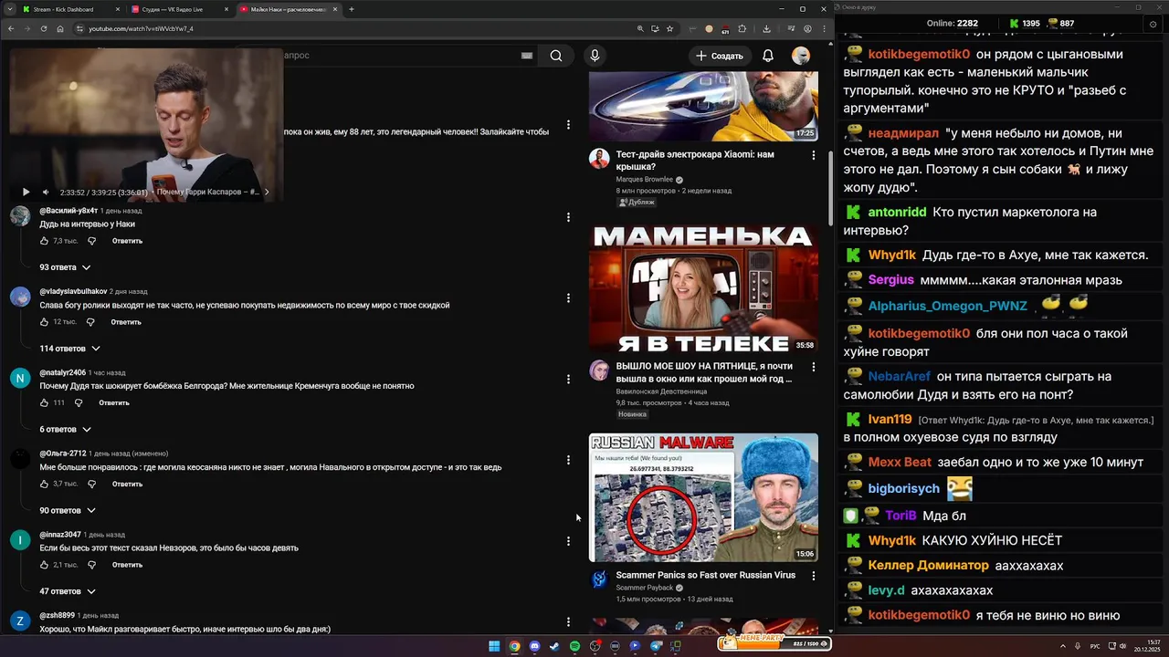Click the YouTube search magnifier button

pos(556,56)
